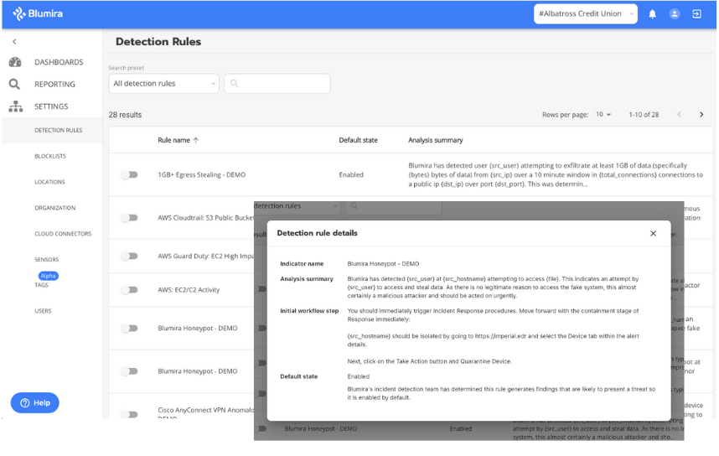Toggle AWS Guard Duty EC2 rule
719x456 pixels.
pos(129,256)
